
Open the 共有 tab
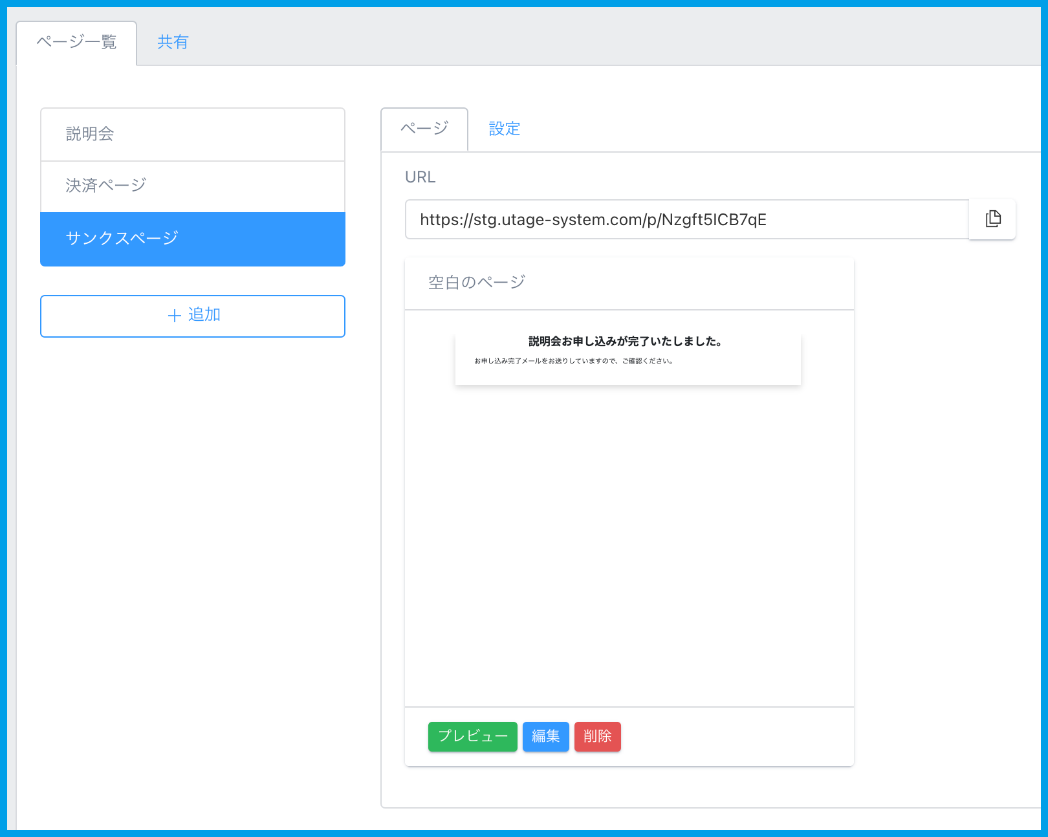[x=173, y=43]
